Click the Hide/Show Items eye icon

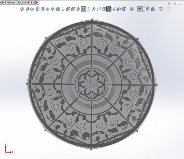(140, 9)
